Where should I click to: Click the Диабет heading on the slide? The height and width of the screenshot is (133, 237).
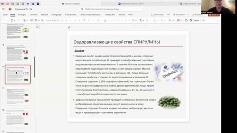79,51
